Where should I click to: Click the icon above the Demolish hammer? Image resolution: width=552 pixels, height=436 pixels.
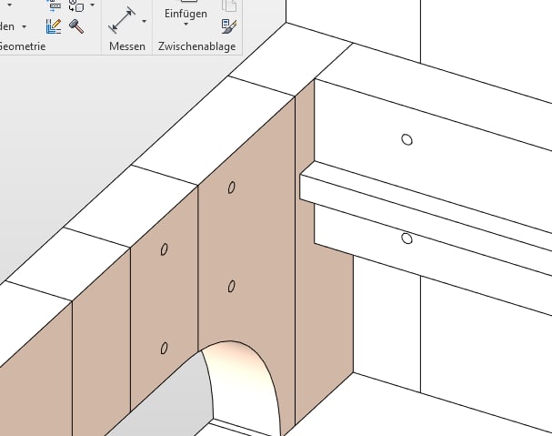76,6
